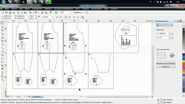Open the Файл menu
The height and width of the screenshot is (104, 185).
pyautogui.click(x=7, y=9)
